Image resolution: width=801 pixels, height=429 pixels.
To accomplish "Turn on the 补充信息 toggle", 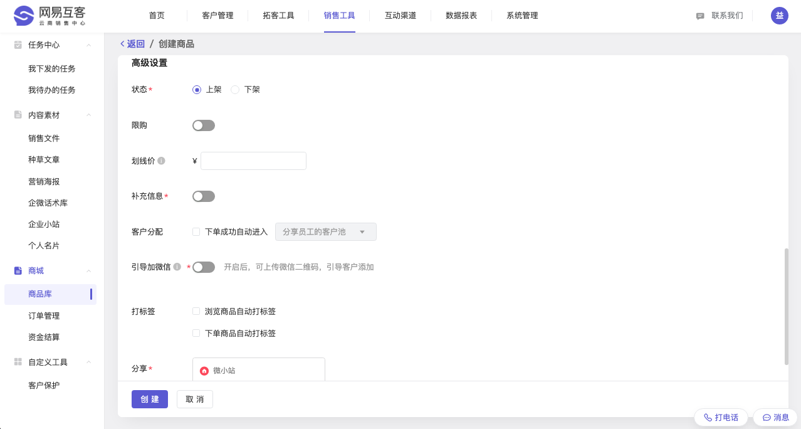I will tap(203, 196).
